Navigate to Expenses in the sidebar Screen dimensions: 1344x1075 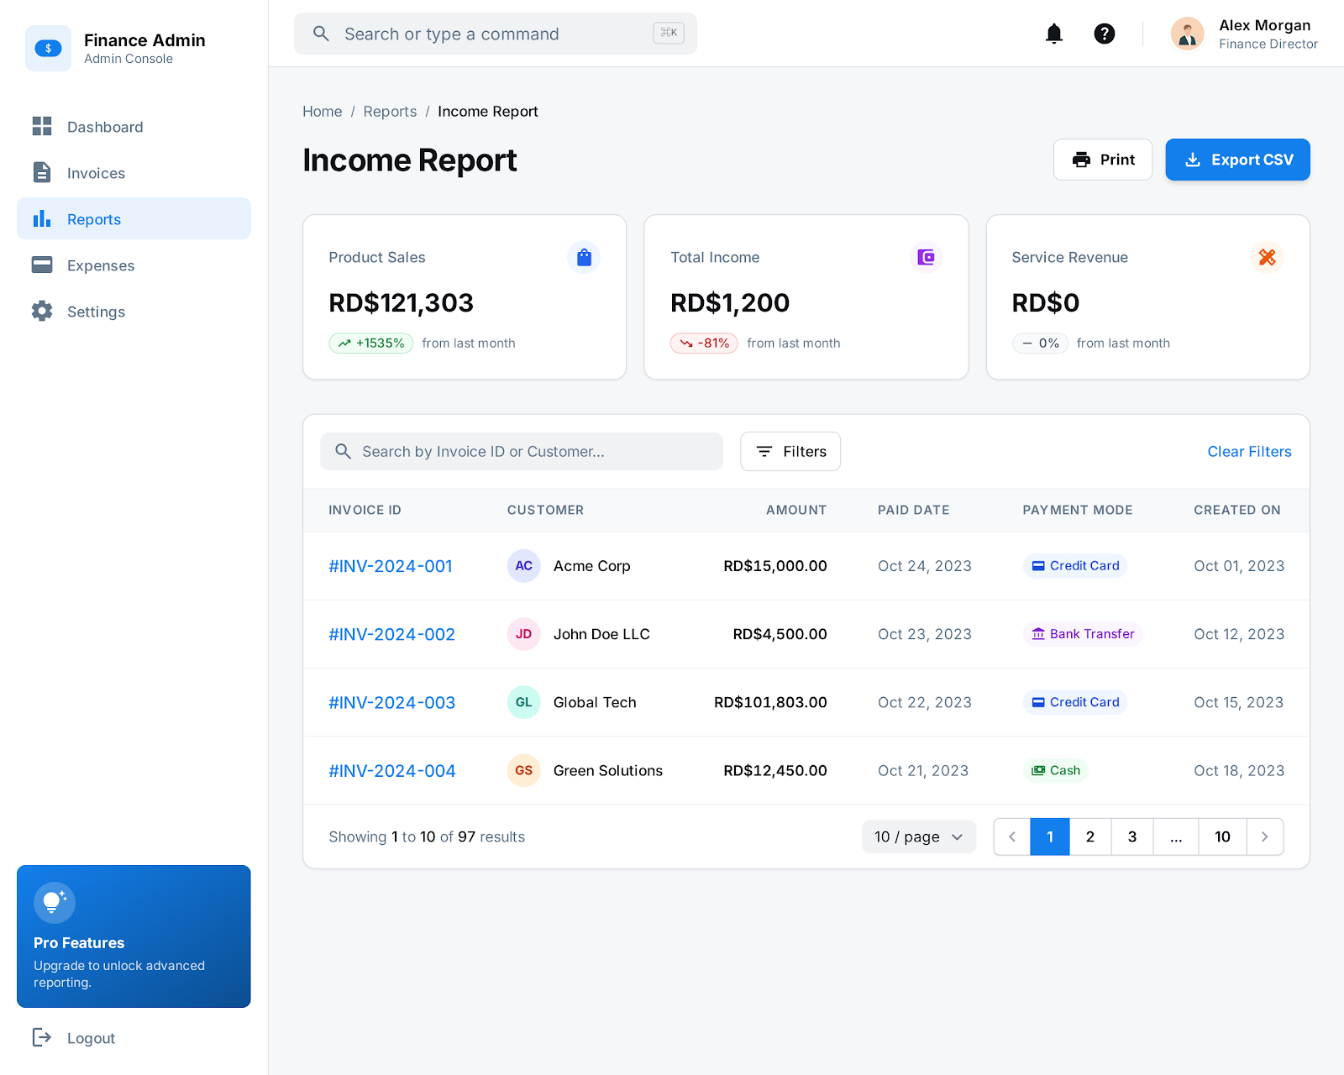(x=101, y=265)
